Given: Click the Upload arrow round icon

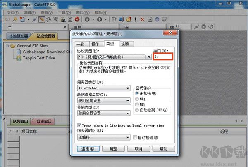Looking at the screenshot, I should point(99,19).
